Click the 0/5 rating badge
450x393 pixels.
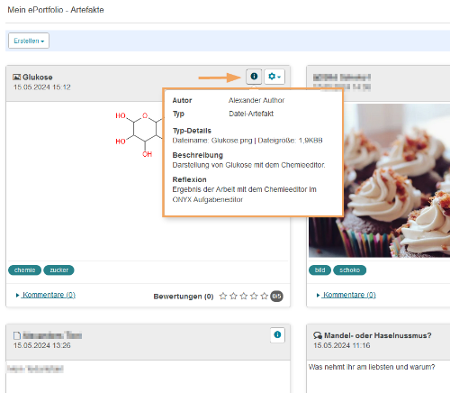tap(276, 297)
